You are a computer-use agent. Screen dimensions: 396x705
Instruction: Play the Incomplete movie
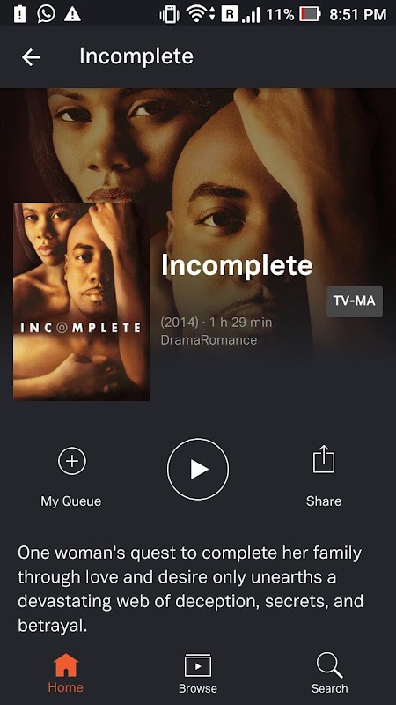pyautogui.click(x=197, y=469)
